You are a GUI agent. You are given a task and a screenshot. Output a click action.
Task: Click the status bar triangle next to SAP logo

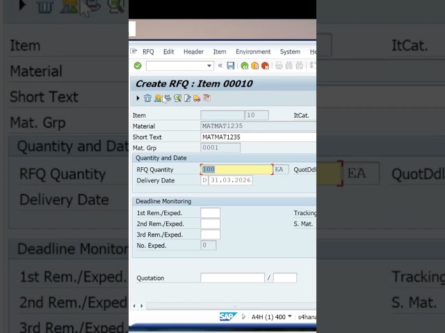243,316
